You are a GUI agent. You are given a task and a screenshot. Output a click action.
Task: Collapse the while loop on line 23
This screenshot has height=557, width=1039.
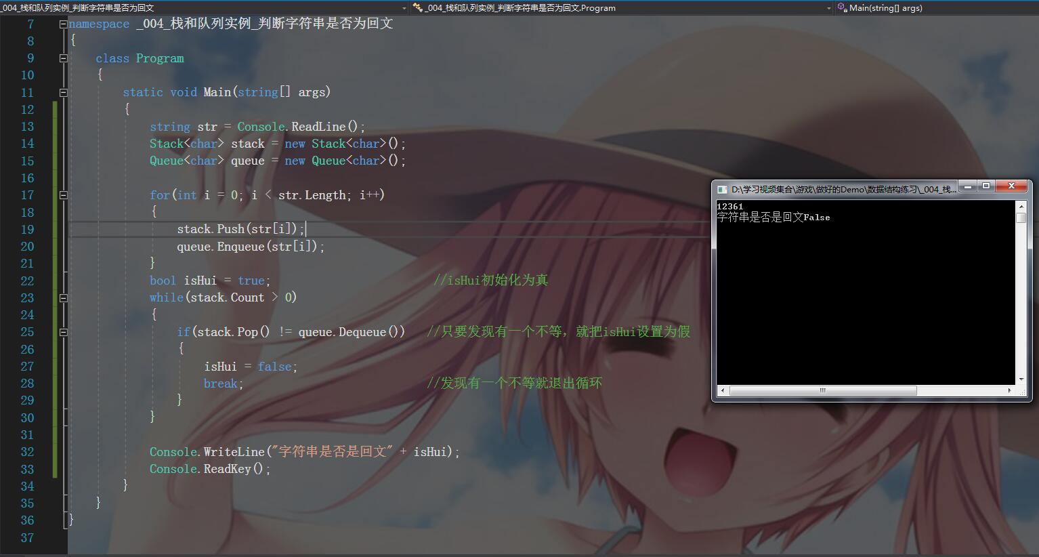point(63,297)
